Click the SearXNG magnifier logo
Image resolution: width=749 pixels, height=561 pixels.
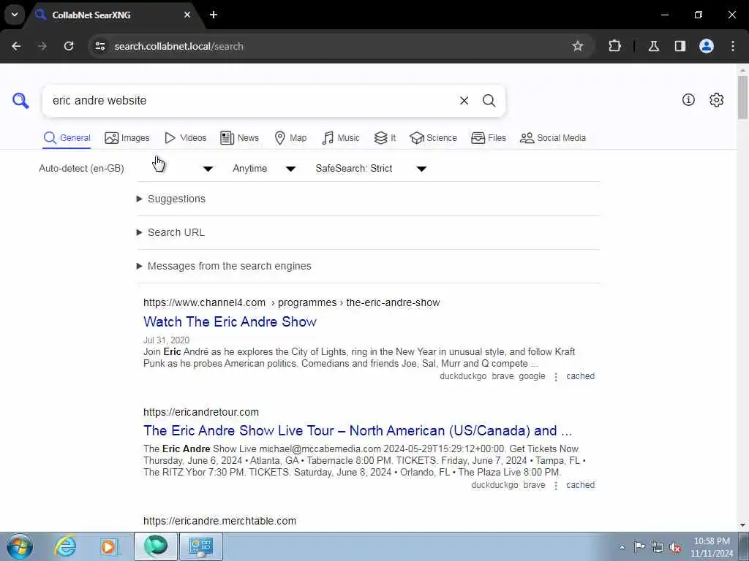pos(20,101)
